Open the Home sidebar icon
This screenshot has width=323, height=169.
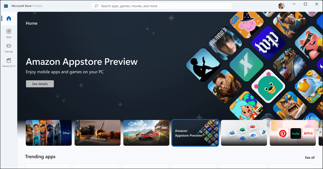[x=9, y=18]
